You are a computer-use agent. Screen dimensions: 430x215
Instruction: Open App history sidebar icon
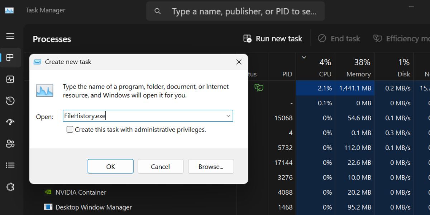[x=10, y=101]
